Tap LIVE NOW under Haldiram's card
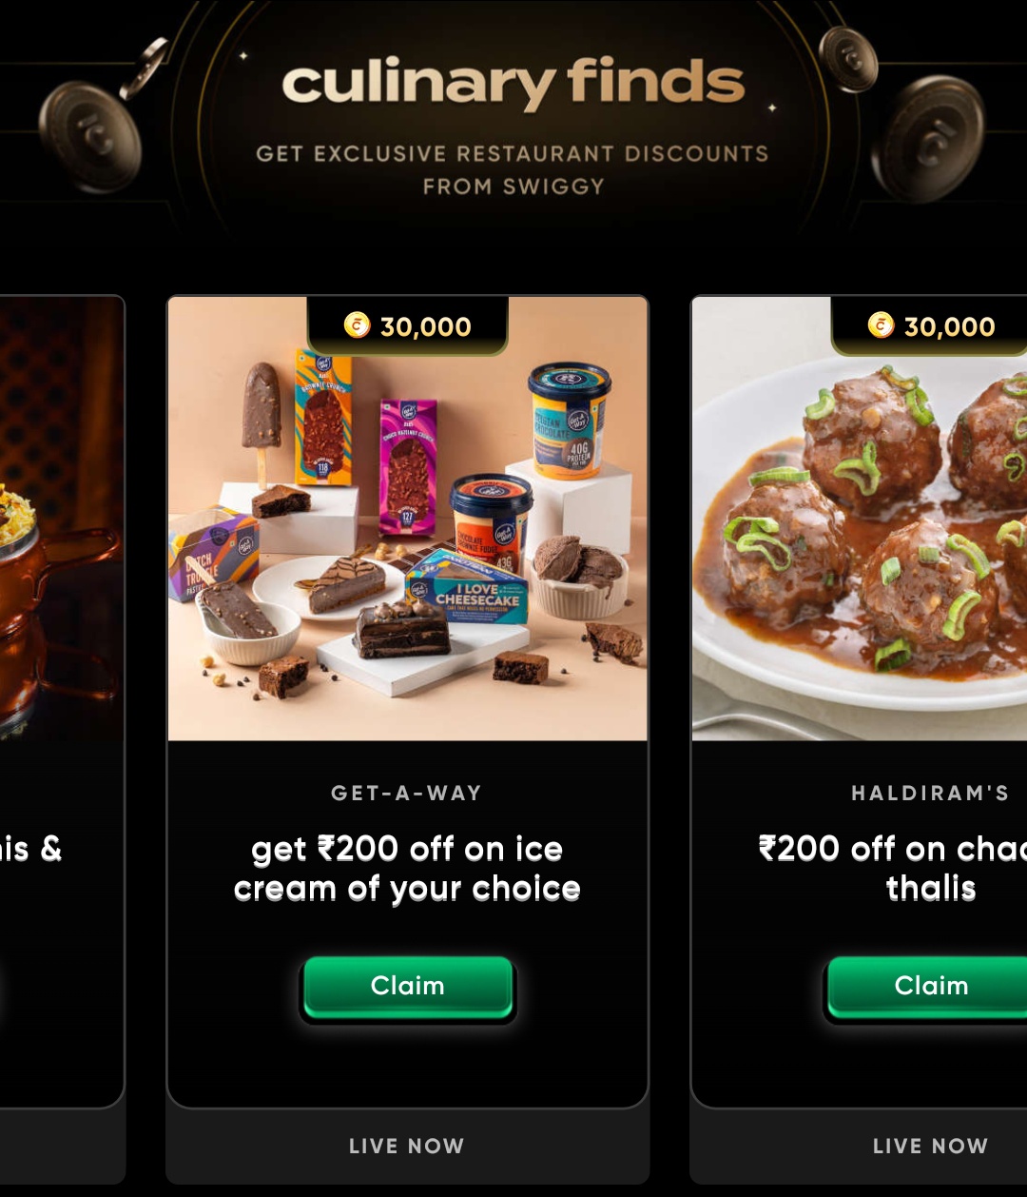The image size is (1027, 1197). click(x=930, y=1146)
